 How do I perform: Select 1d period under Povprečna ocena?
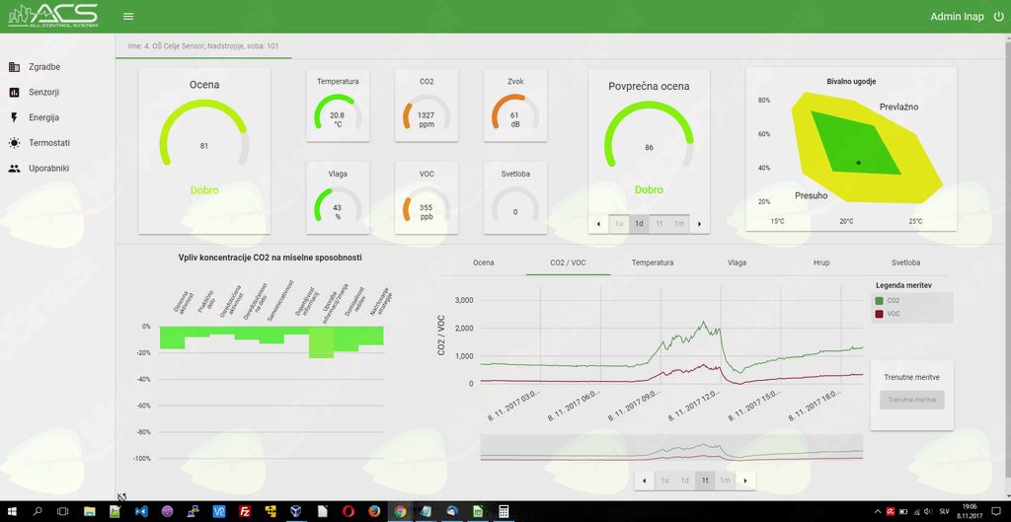point(639,224)
